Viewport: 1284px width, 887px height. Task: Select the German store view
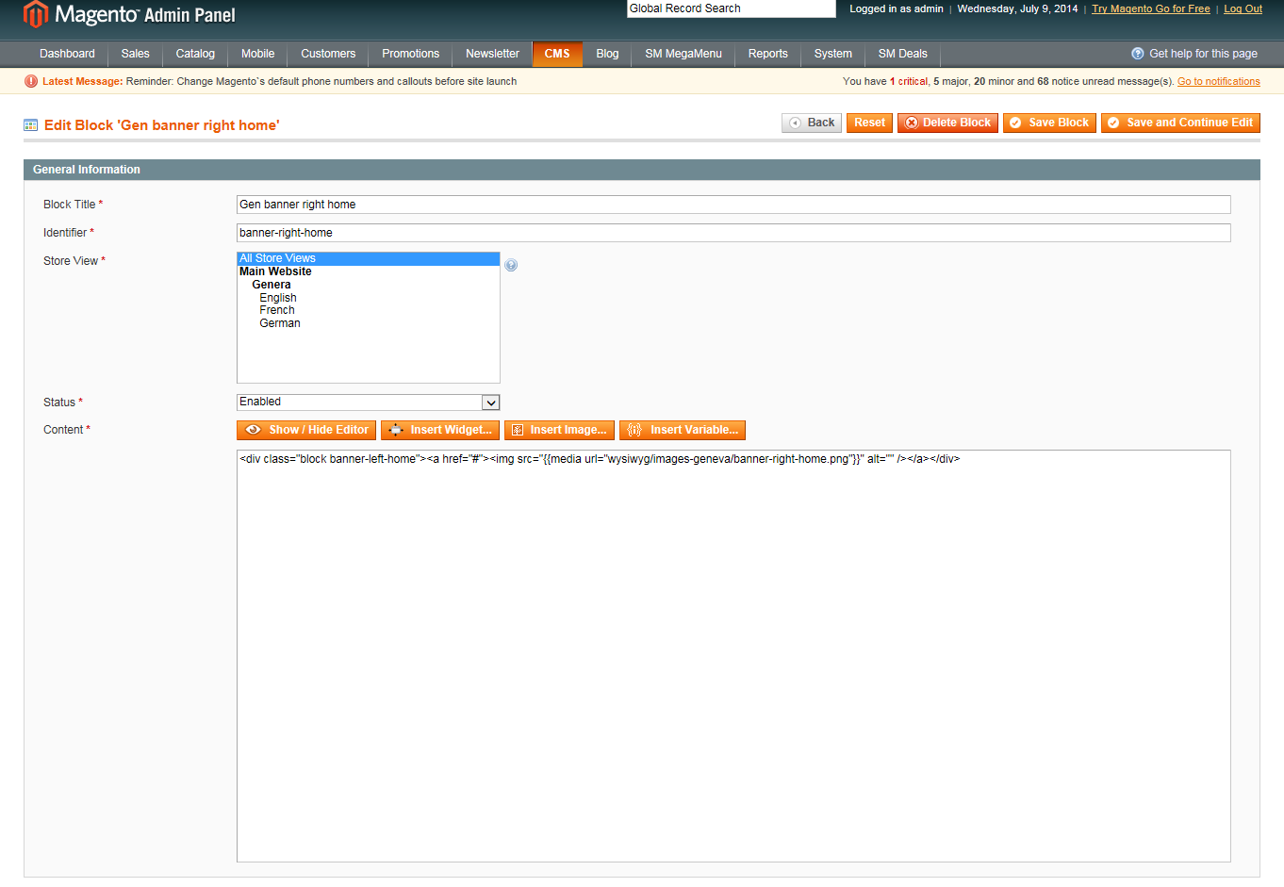point(280,323)
